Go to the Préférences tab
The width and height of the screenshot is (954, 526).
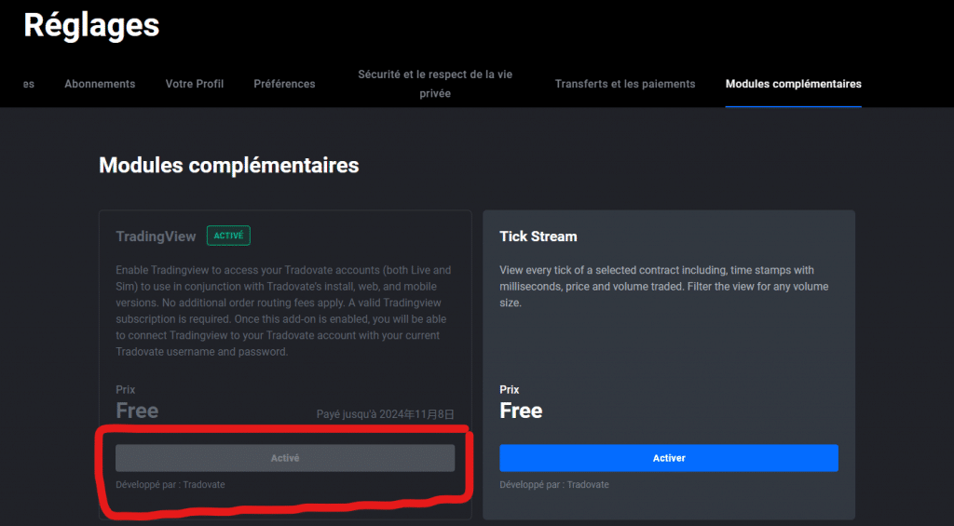284,84
